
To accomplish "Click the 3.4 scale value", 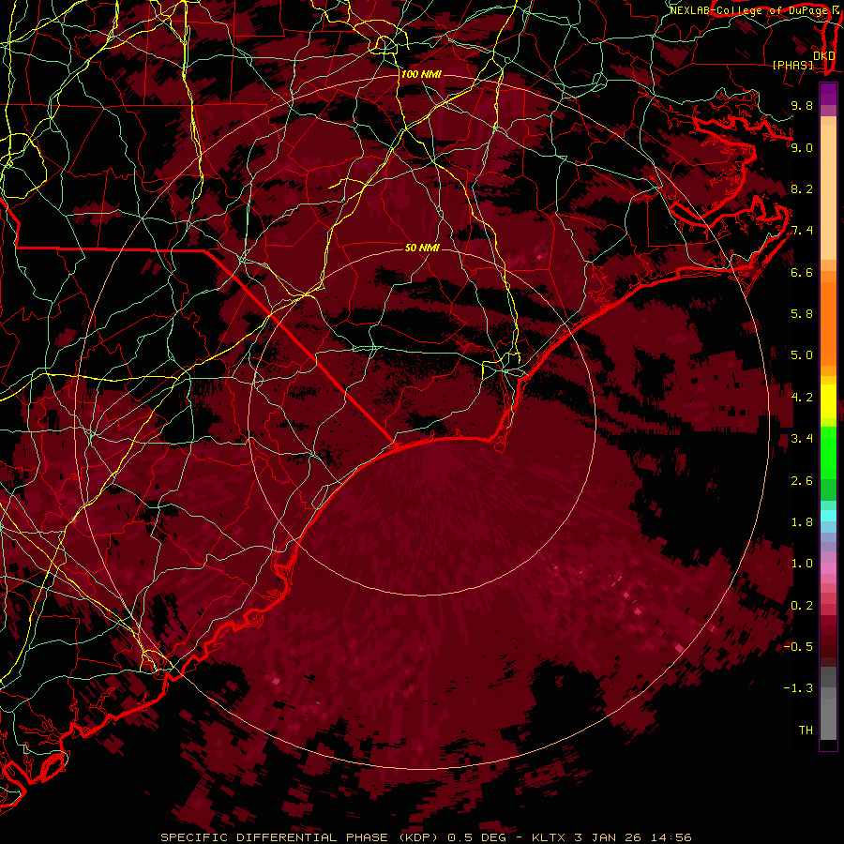I will pyautogui.click(x=802, y=439).
